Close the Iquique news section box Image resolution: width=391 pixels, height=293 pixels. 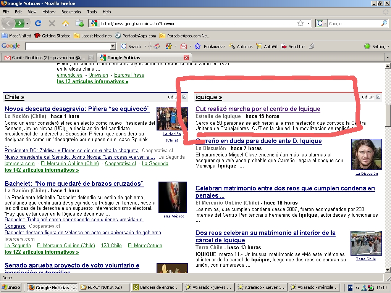point(378,97)
